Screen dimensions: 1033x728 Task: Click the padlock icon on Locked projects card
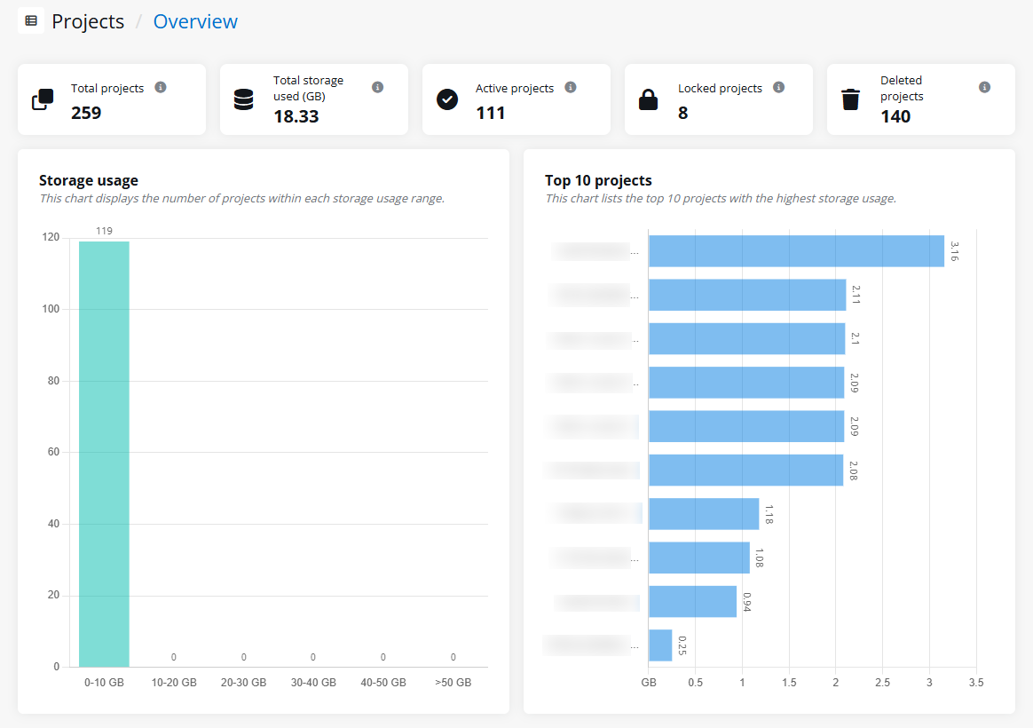point(649,99)
